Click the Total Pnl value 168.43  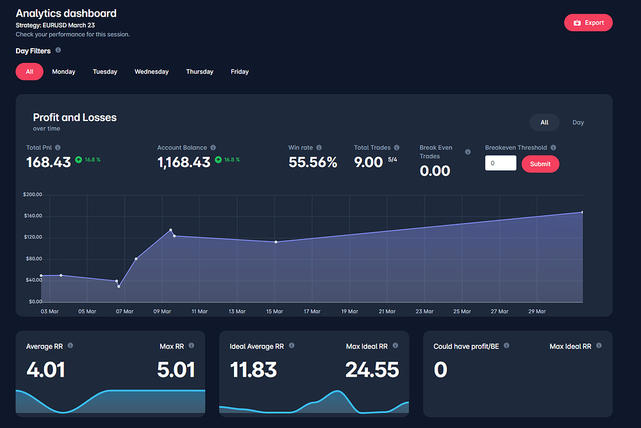(x=49, y=162)
